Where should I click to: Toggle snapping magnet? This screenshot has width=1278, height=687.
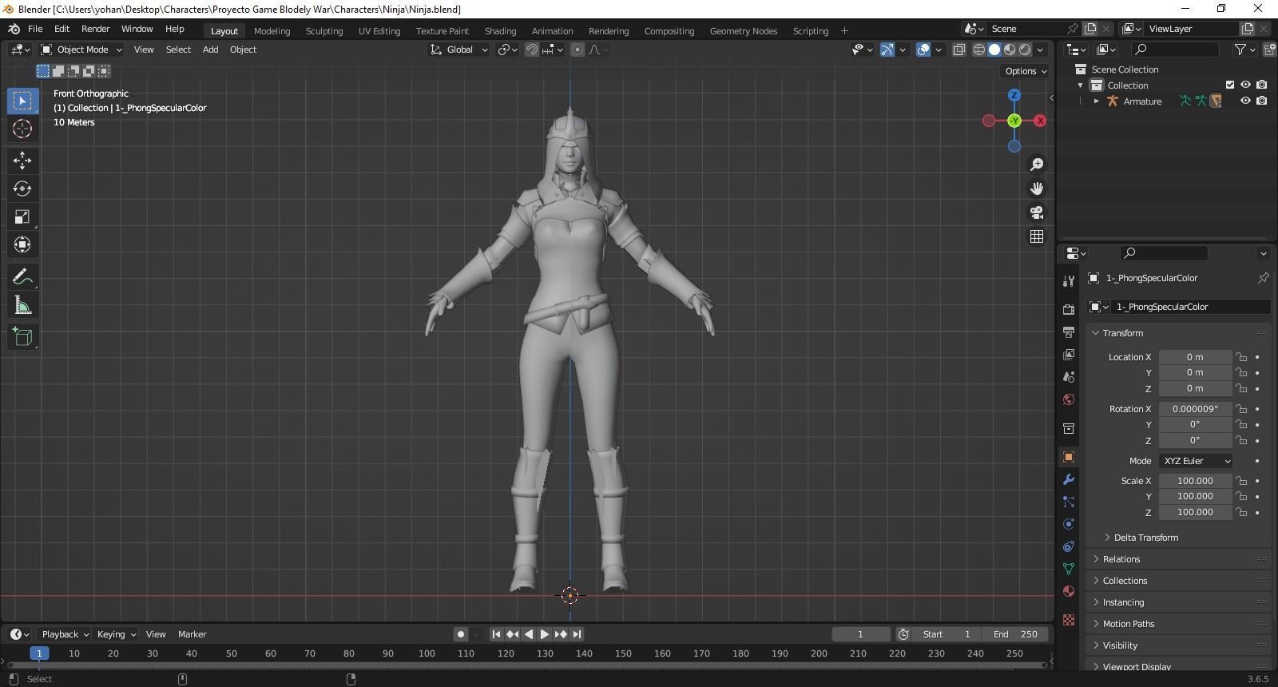pyautogui.click(x=532, y=50)
